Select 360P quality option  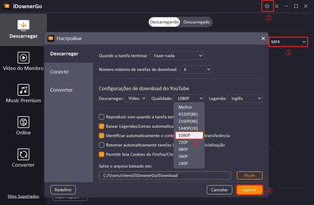pyautogui.click(x=189, y=156)
